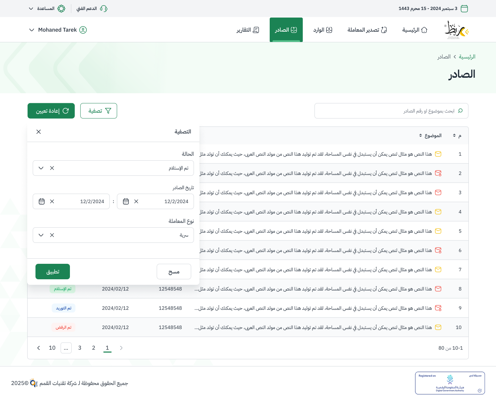Clear the تم الإستلام status selection with its X

[52, 168]
